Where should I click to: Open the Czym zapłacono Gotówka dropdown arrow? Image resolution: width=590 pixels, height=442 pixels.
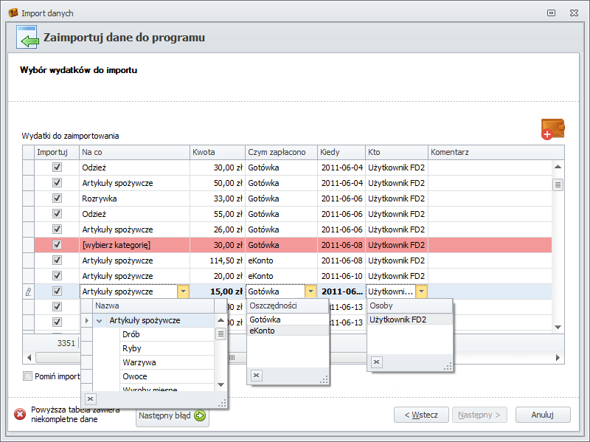310,291
